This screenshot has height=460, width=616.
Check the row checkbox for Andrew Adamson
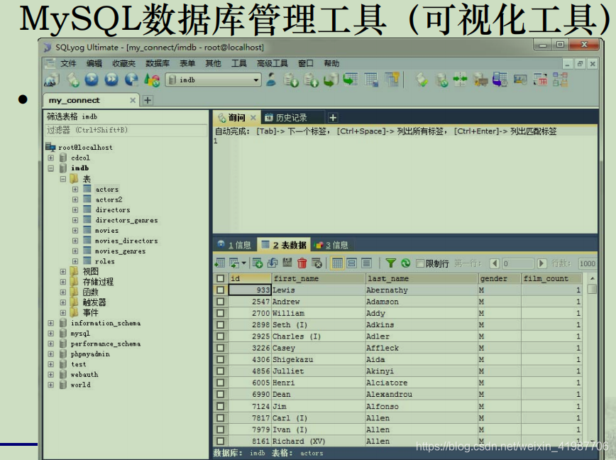tap(221, 302)
